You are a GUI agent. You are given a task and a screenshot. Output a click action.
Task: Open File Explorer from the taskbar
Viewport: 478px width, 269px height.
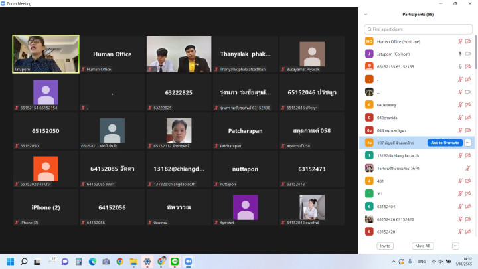(x=133, y=262)
